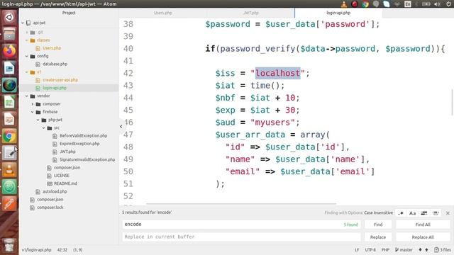Click the Wi-Fi network indicator
454x255 pixels.
tap(397, 4)
